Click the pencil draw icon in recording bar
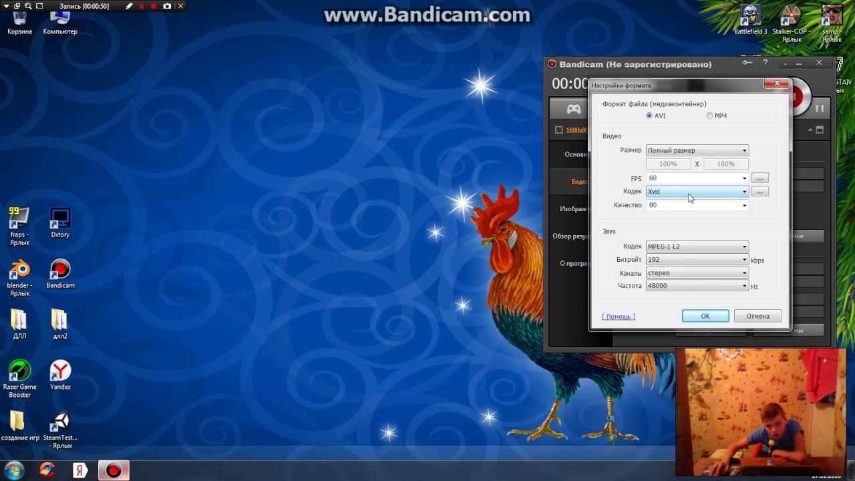This screenshot has height=481, width=855. click(x=130, y=6)
